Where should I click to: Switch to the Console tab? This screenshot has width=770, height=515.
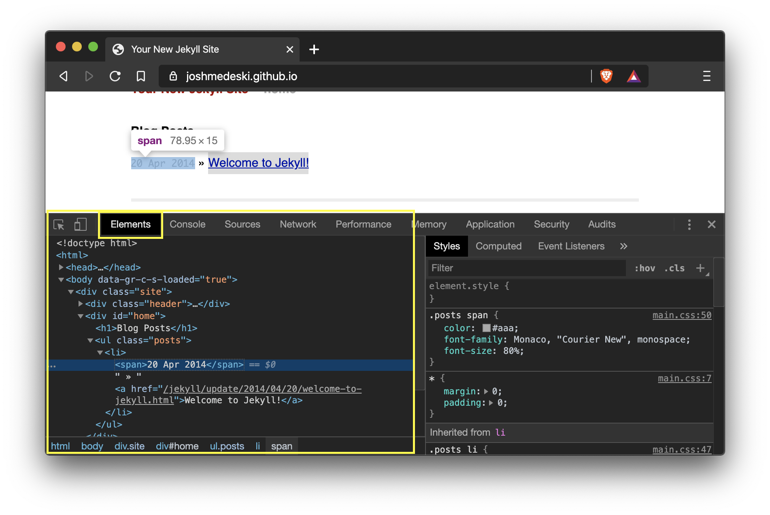(187, 224)
